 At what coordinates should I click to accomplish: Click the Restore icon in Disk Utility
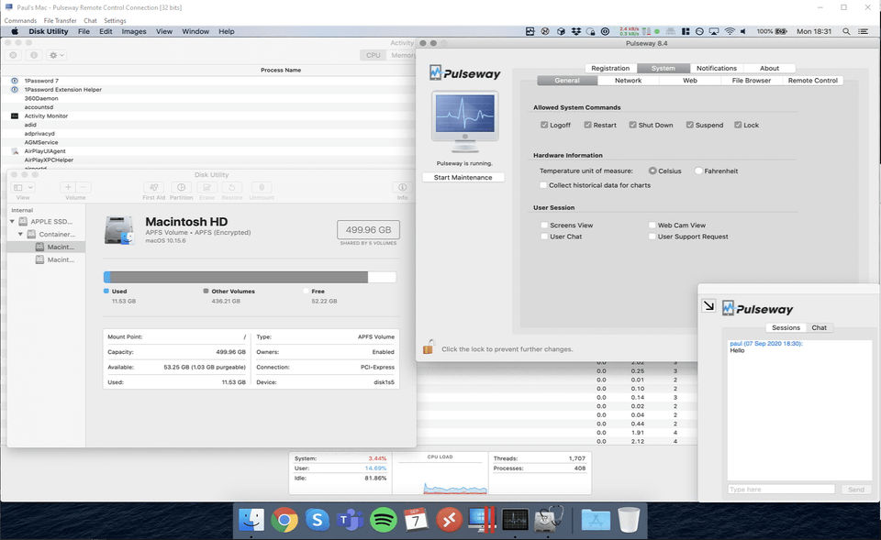coord(231,187)
